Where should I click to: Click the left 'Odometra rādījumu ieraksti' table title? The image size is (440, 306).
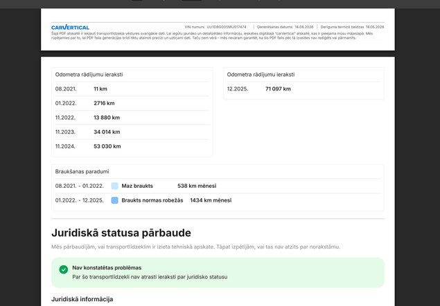point(89,75)
